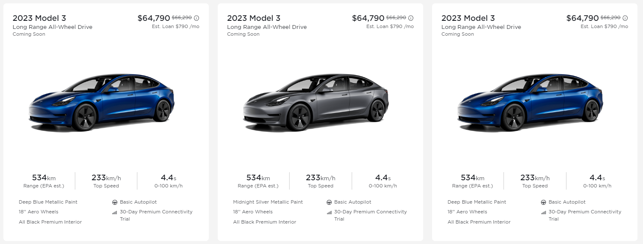Click the Midnight Silver Metallic Paint label

tap(268, 202)
